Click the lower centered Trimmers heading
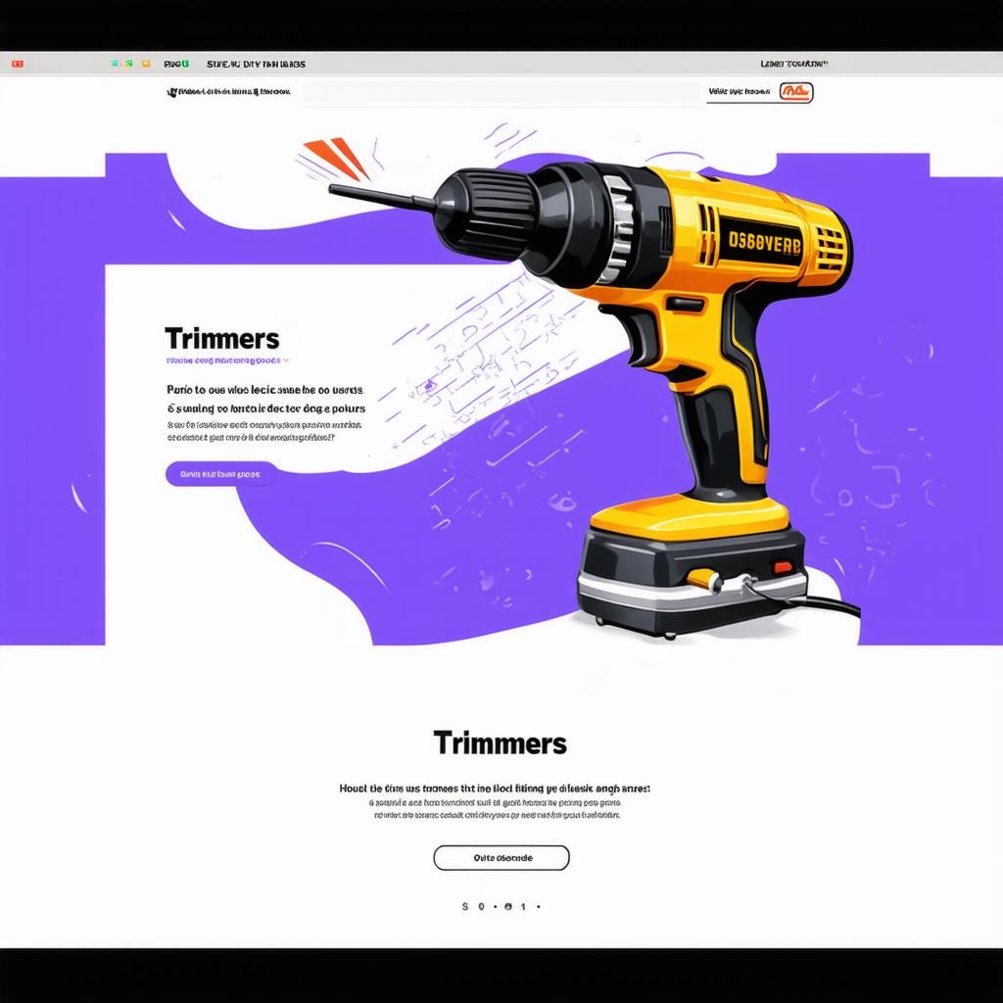The image size is (1003, 1003). click(500, 743)
